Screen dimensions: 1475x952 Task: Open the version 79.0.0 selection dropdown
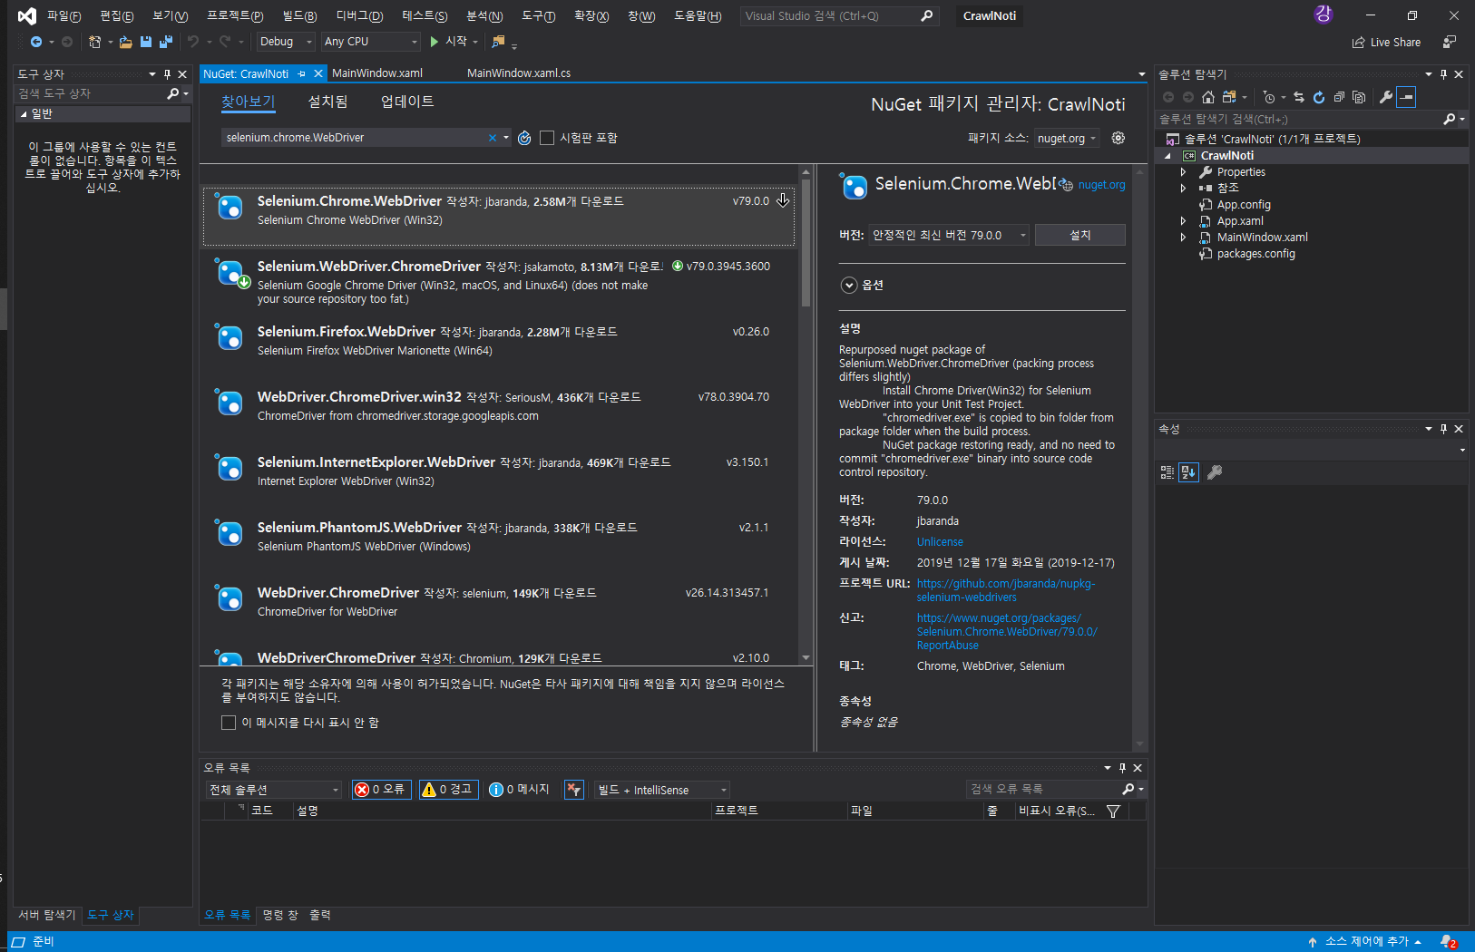[949, 235]
